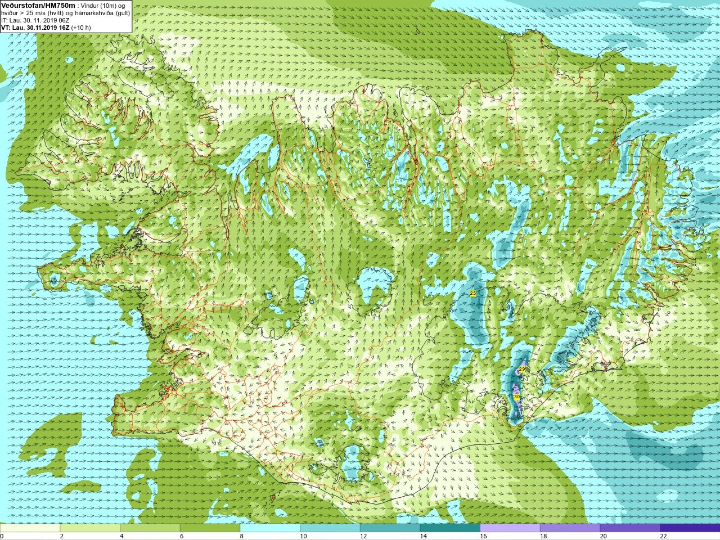Click the scale number 16 under the color bar
This screenshot has width=720, height=540.
click(483, 536)
